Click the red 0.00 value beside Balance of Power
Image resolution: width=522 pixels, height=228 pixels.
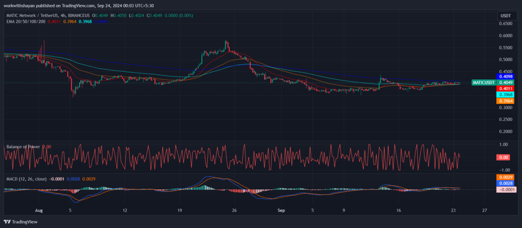point(47,147)
